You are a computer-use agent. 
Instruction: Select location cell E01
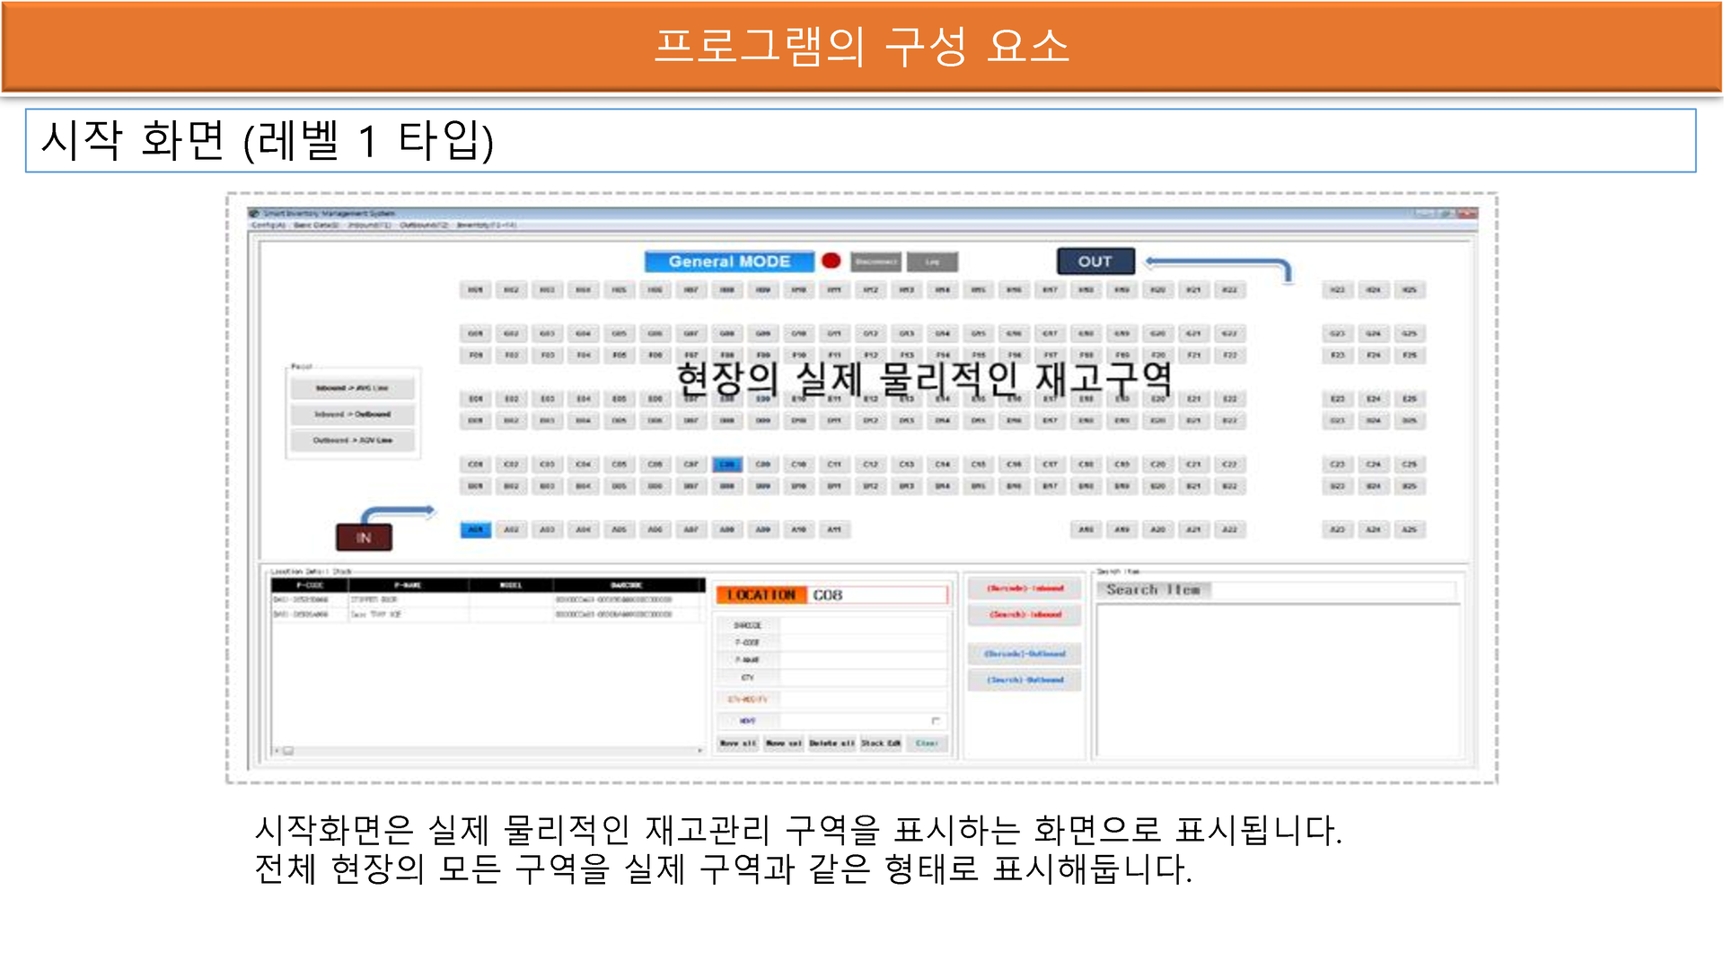[476, 399]
